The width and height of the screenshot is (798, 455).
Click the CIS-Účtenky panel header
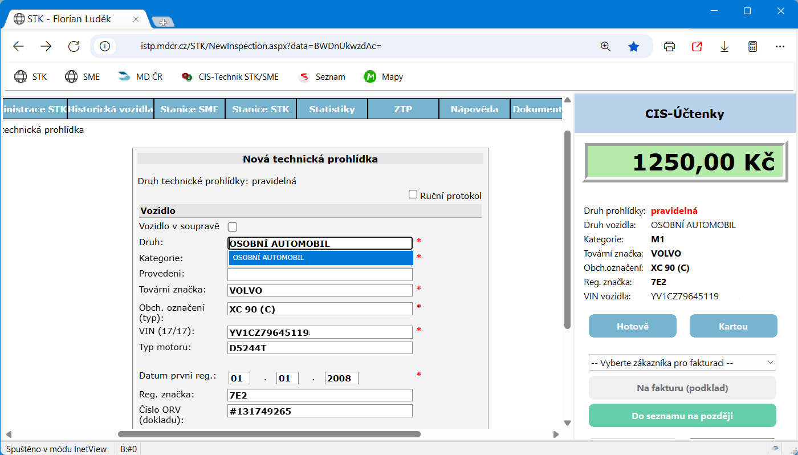[685, 113]
